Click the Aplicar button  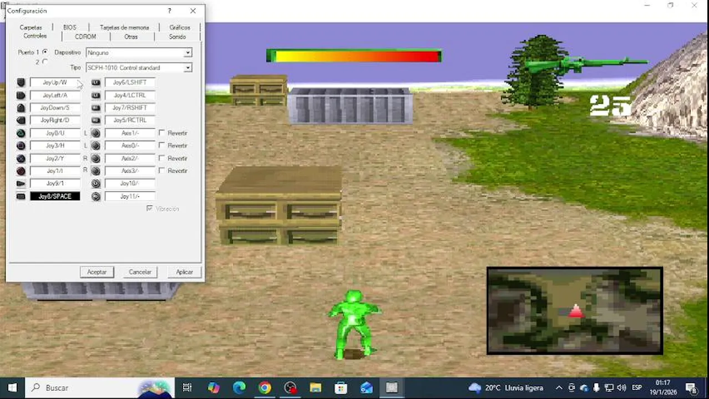pyautogui.click(x=184, y=272)
